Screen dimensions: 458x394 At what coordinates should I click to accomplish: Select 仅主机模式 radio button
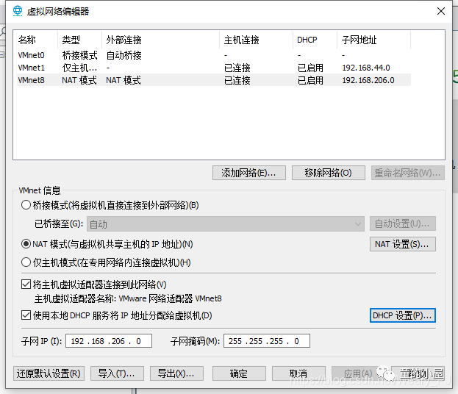coord(26,262)
